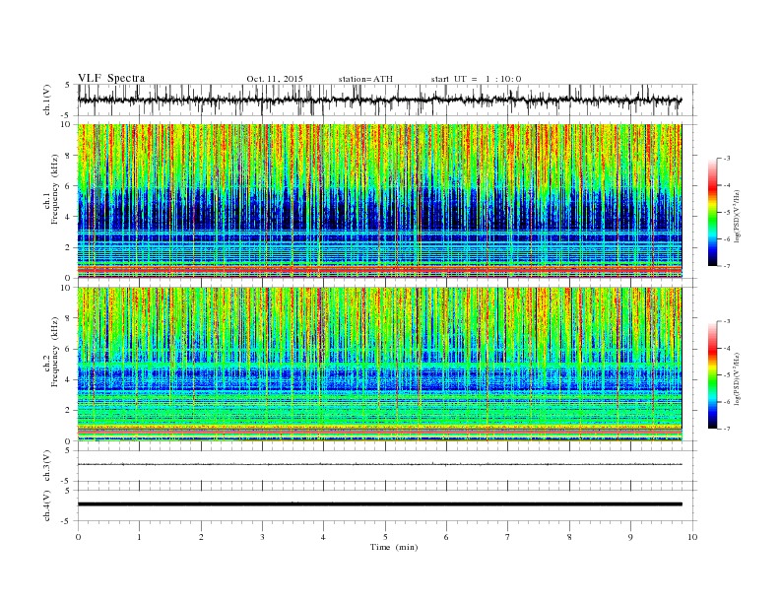This screenshot has width=780, height=603.
Task: Click the ch.2 frequency tick label "2"
Action: pos(69,411)
